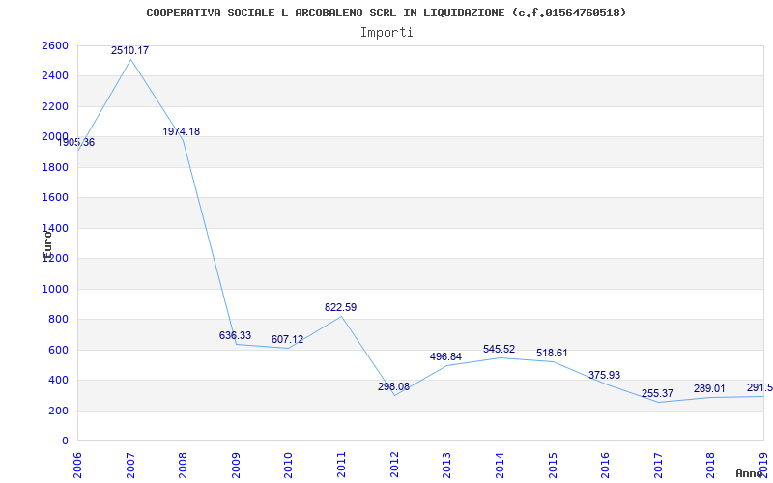Image resolution: width=773 pixels, height=483 pixels.
Task: Select the cut-off 291.5 label for 2019
Action: pyautogui.click(x=759, y=387)
